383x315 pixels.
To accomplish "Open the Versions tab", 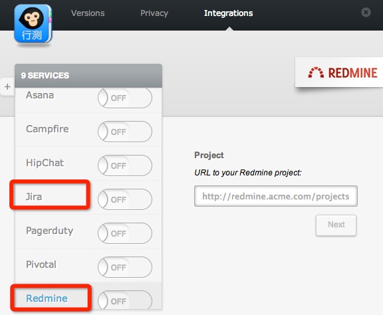I will (88, 13).
